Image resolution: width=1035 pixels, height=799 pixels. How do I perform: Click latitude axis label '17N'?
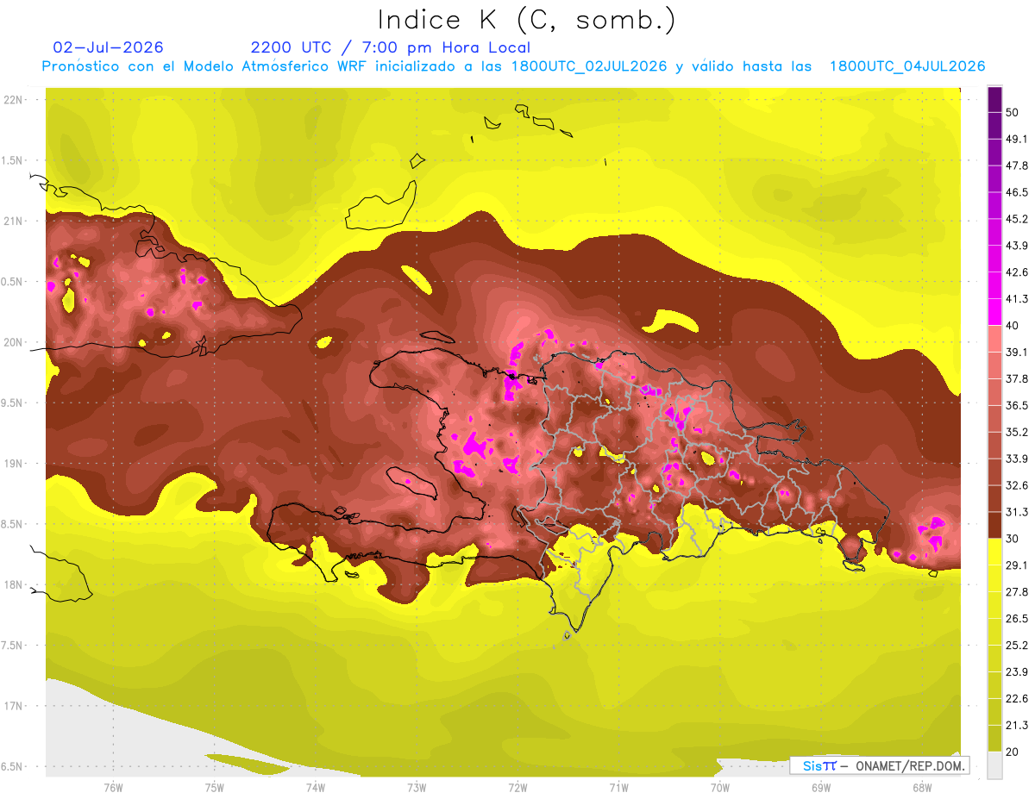[x=14, y=706]
